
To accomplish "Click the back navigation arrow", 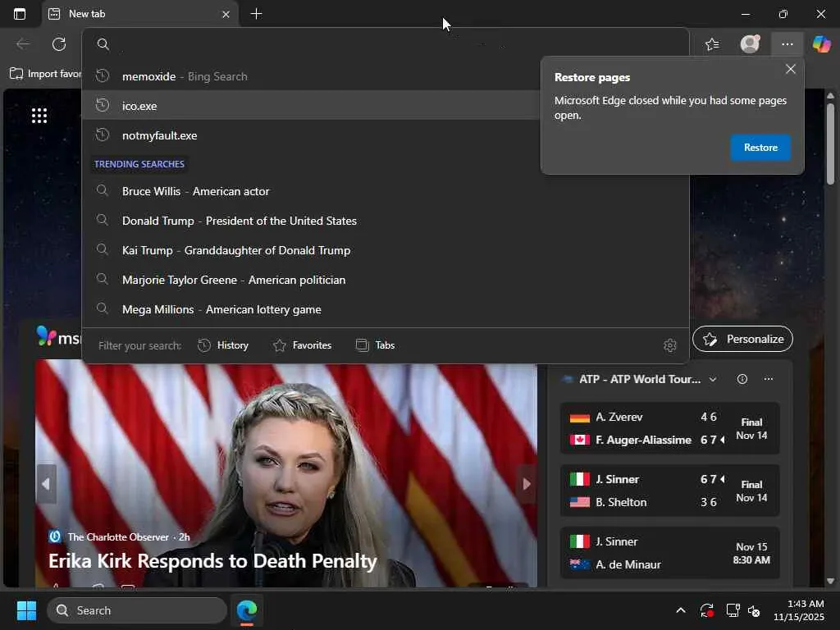I will [22, 44].
